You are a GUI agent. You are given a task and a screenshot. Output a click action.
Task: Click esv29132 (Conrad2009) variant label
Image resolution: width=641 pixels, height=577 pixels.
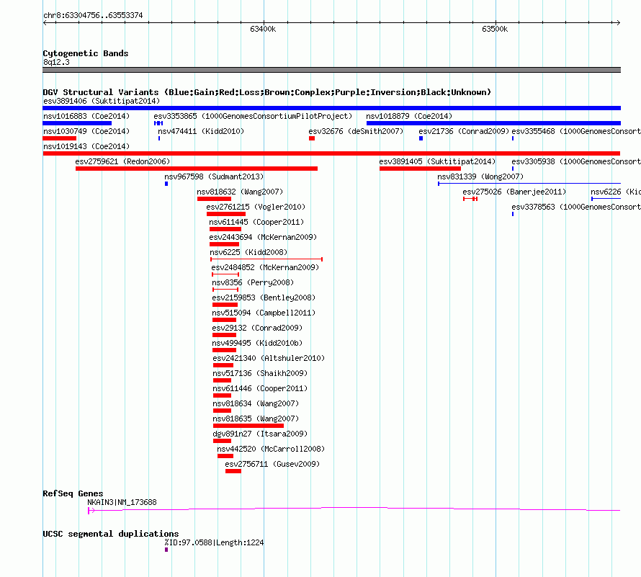(x=257, y=328)
